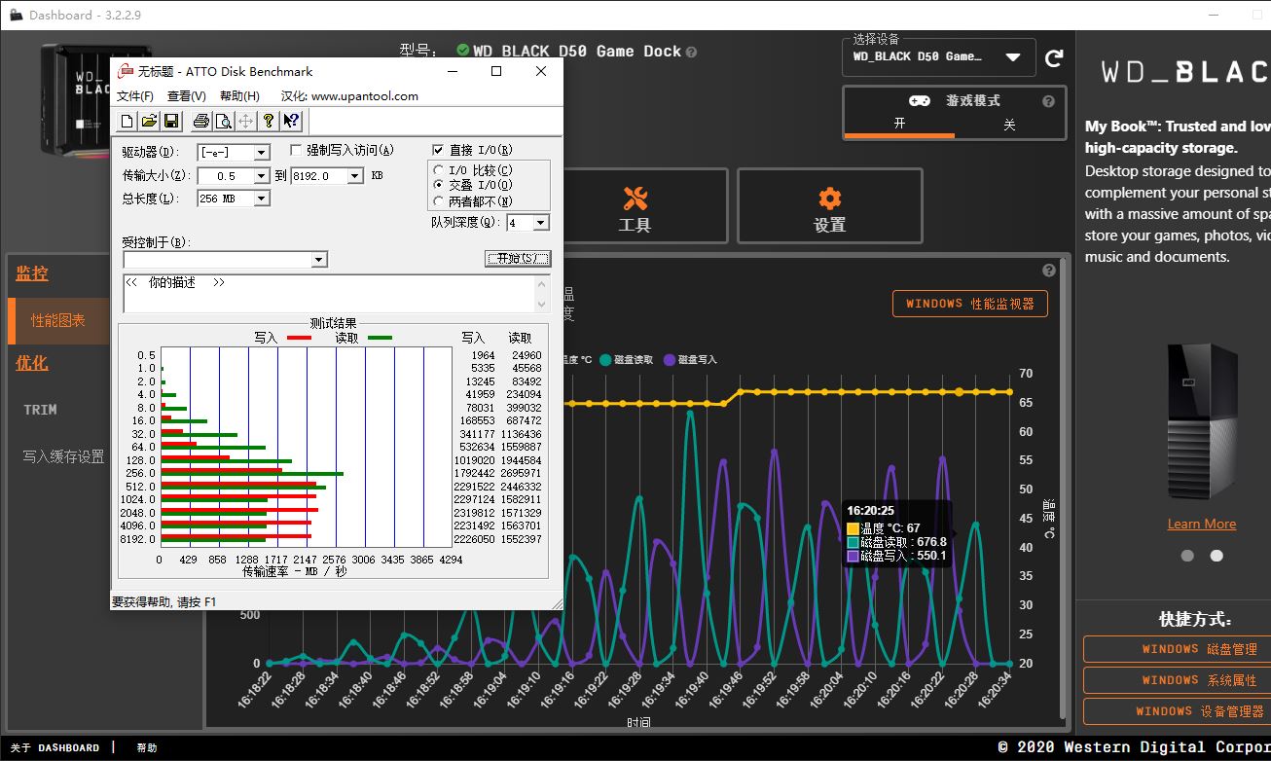Click the help icon next to the model name
Screen dimensions: 1271x761
[x=691, y=53]
